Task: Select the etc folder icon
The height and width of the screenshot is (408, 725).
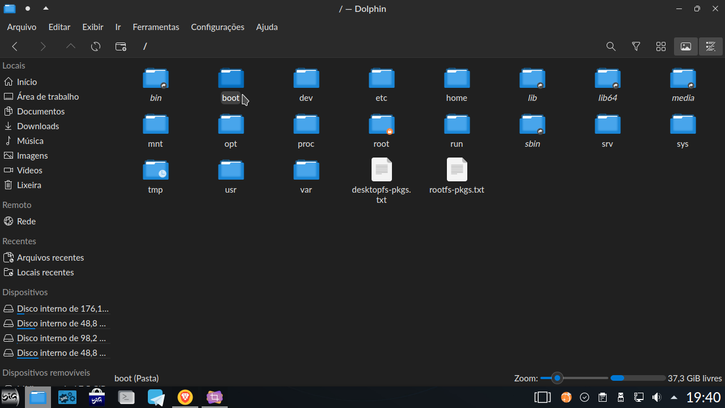Action: pyautogui.click(x=382, y=78)
